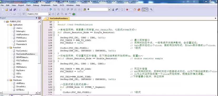Open the Debug menu
The height and width of the screenshot is (96, 218).
click(36, 5)
